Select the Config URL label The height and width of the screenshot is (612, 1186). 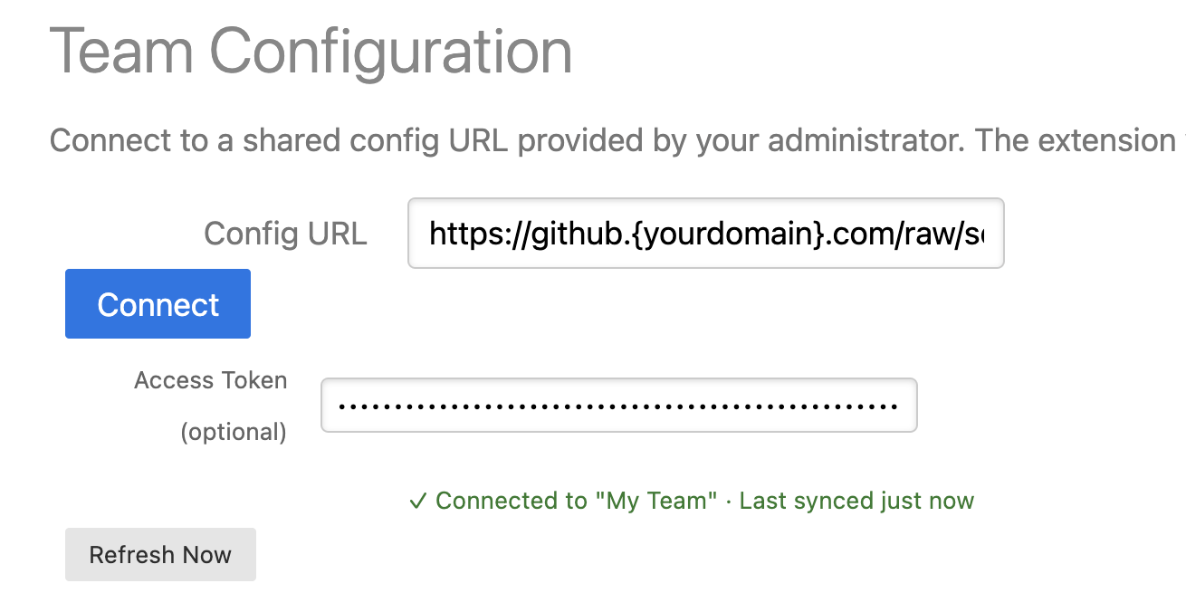[x=285, y=234]
